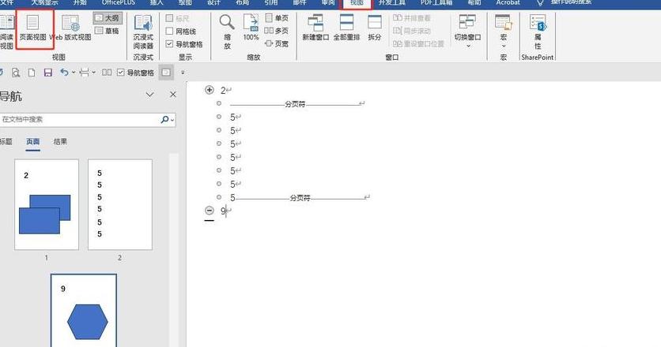This screenshot has width=661, height=347.
Task: Click the 操作说明搜索 lightbulb
Action: pos(540,3)
